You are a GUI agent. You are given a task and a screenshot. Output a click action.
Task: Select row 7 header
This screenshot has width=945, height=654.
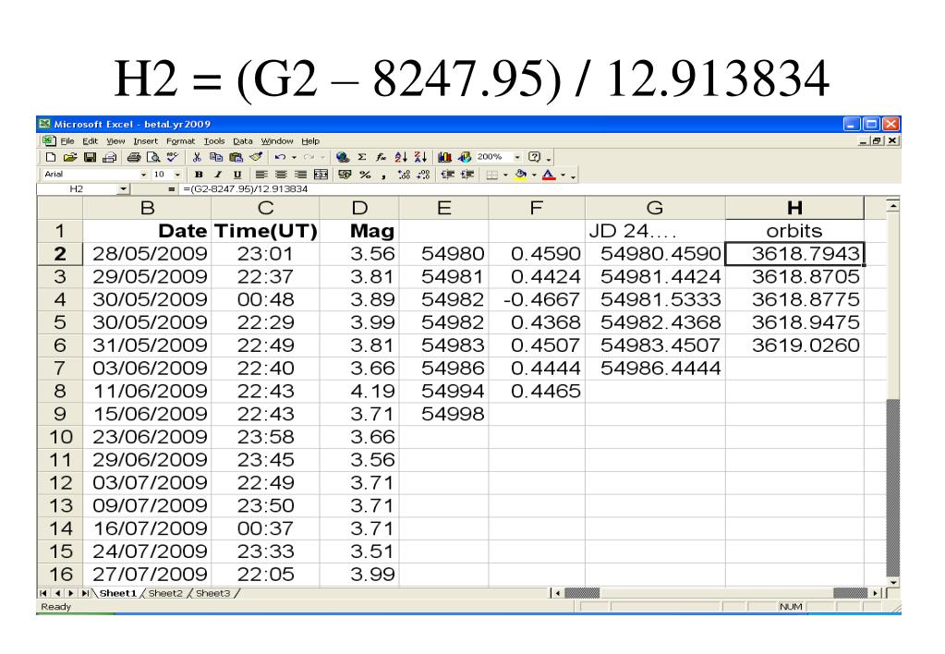click(x=60, y=369)
